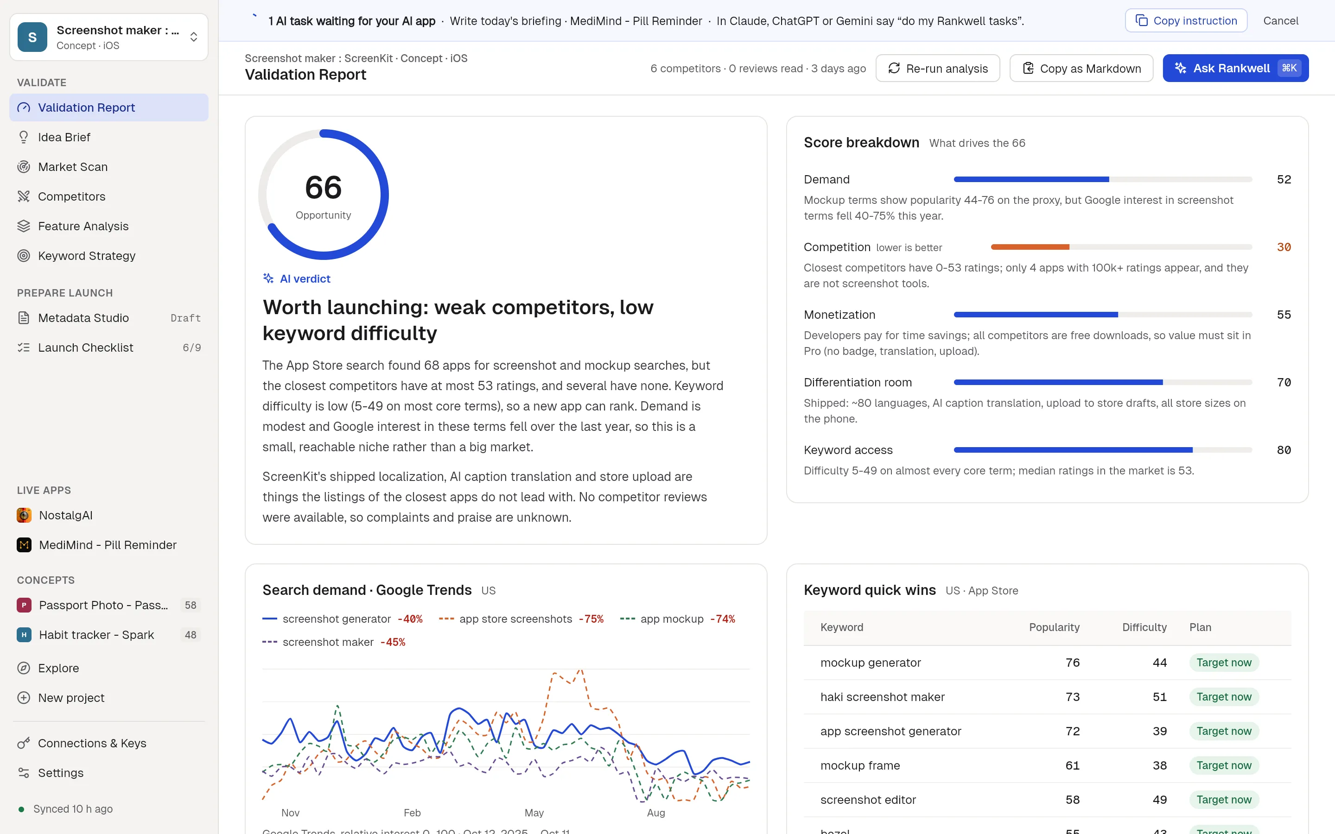Click the Connections & Keys key icon
The image size is (1335, 834).
click(x=24, y=743)
